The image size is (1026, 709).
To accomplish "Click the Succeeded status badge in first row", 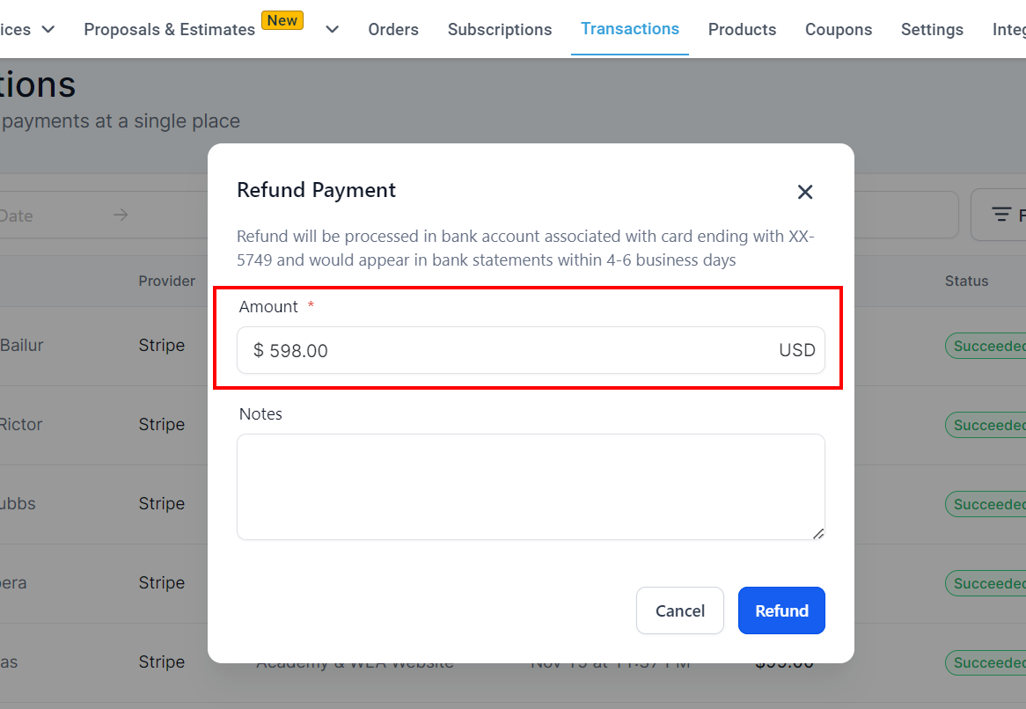I will point(986,346).
